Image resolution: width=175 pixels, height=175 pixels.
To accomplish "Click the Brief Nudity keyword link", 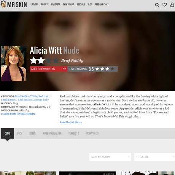I will tap(22, 96).
